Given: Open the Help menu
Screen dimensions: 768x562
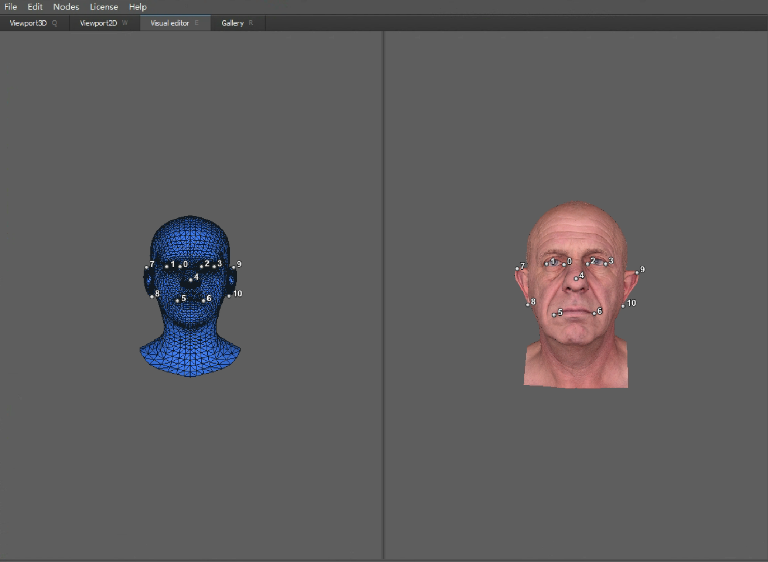Looking at the screenshot, I should pyautogui.click(x=137, y=7).
